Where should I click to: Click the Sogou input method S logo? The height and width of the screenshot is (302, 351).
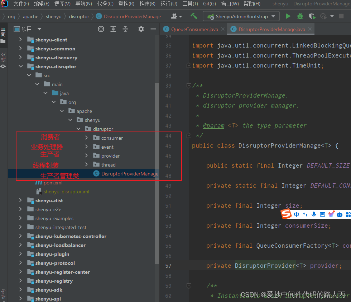tap(286, 214)
